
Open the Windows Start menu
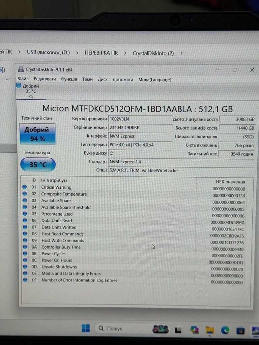coord(86,328)
